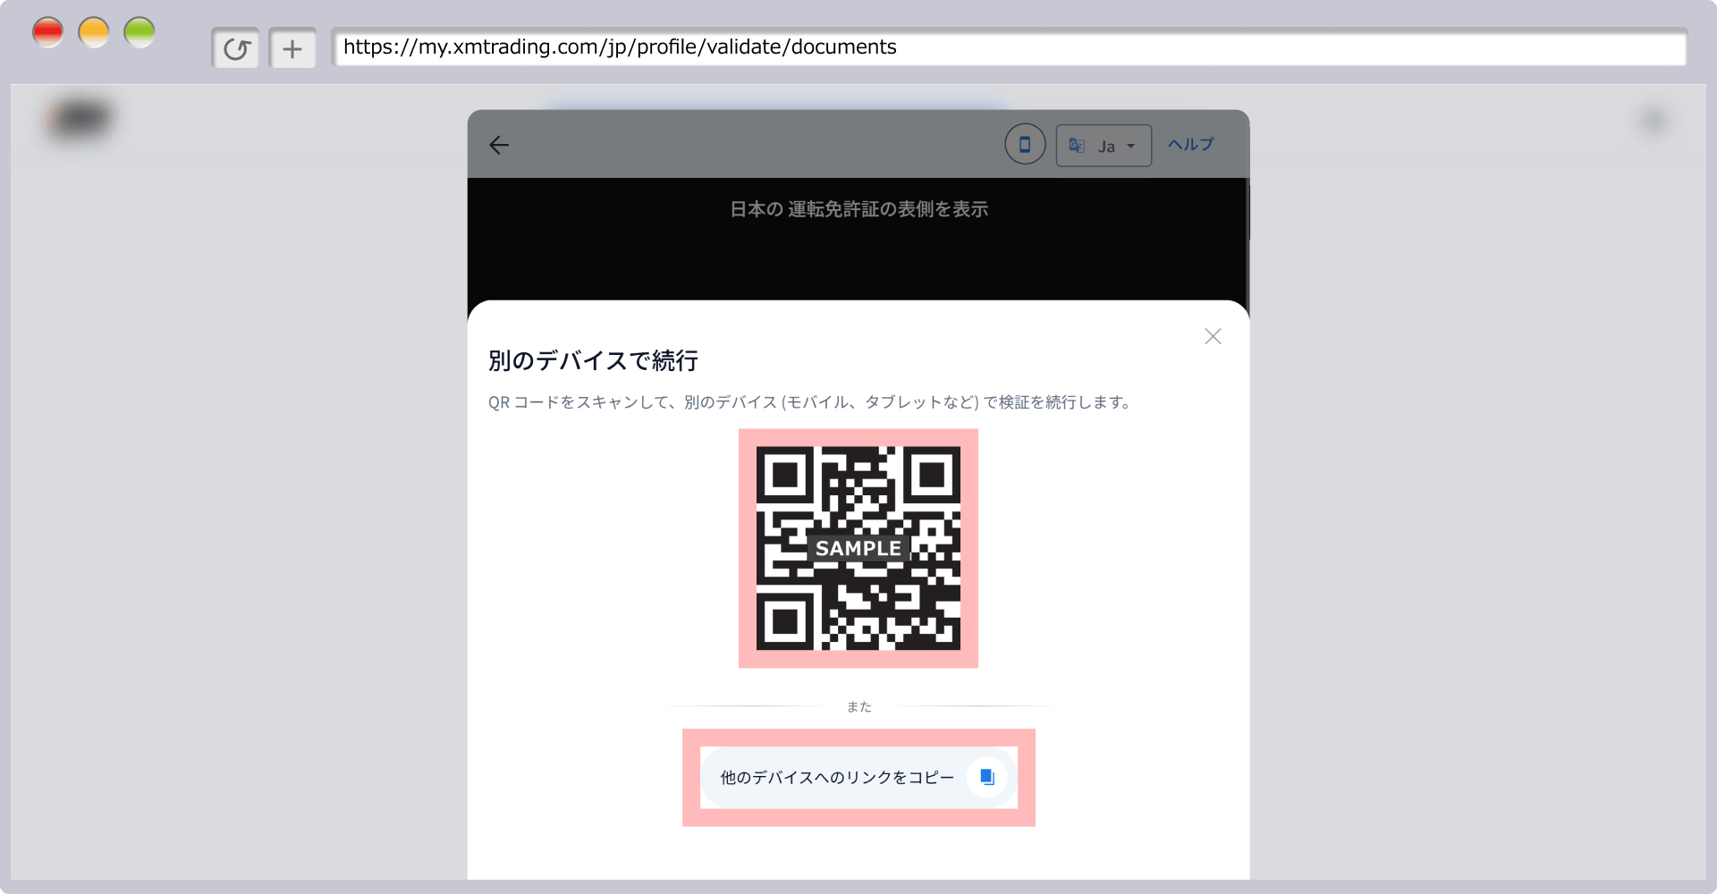Click the yellow minimize window button
This screenshot has height=894, width=1717.
94,32
